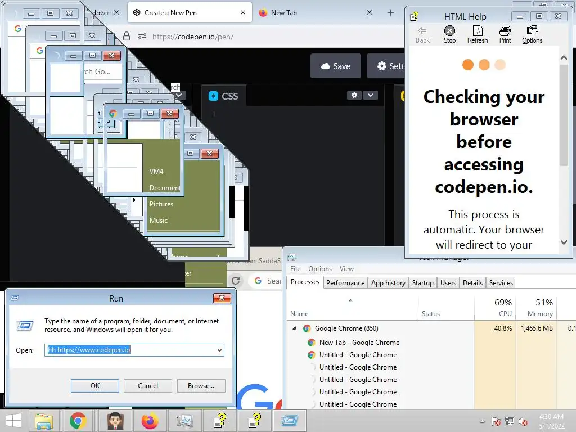The height and width of the screenshot is (432, 576).
Task: Show hidden tray icons arrow
Action: pos(482,421)
